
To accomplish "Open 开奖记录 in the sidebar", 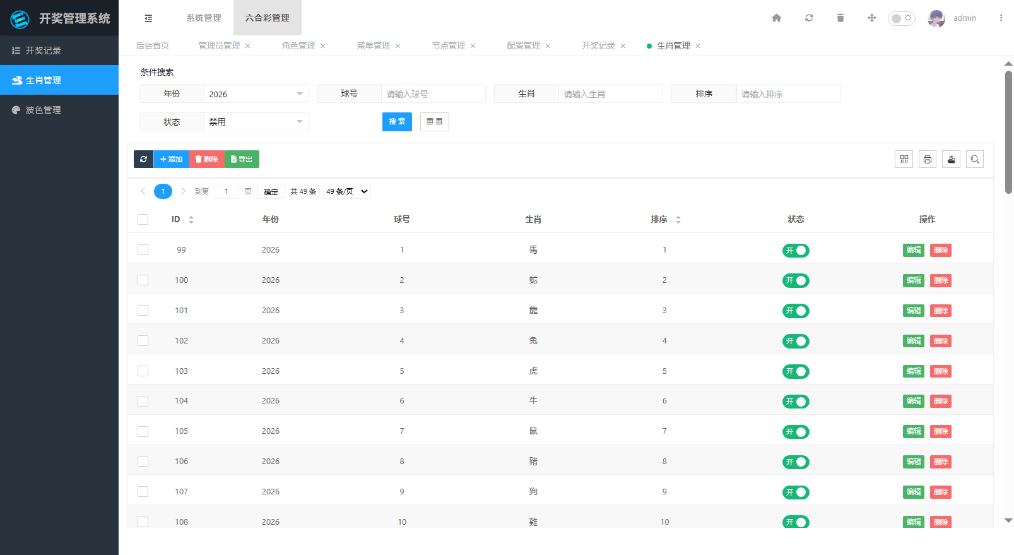I will (59, 51).
